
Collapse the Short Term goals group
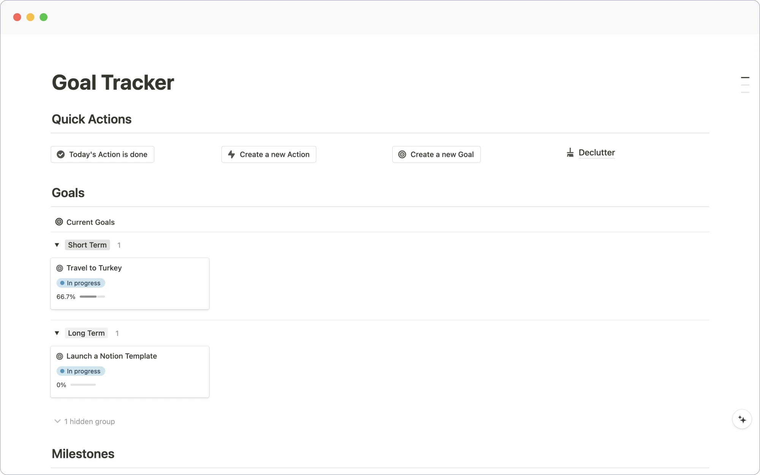(57, 245)
